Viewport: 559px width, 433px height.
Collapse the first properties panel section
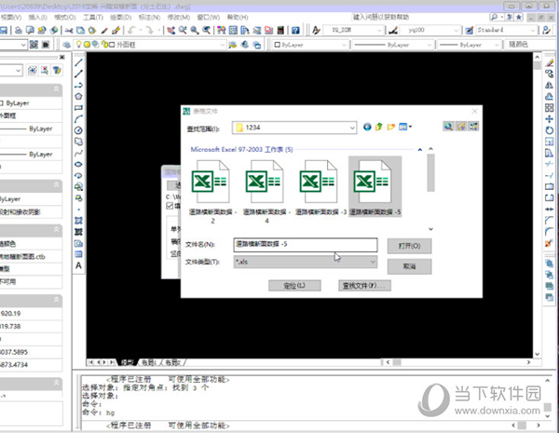pyautogui.click(x=56, y=89)
